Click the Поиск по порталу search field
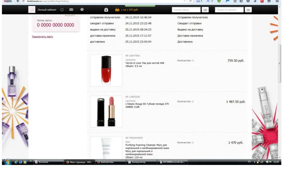Viewport: 284px width, 196px height. 229,10
